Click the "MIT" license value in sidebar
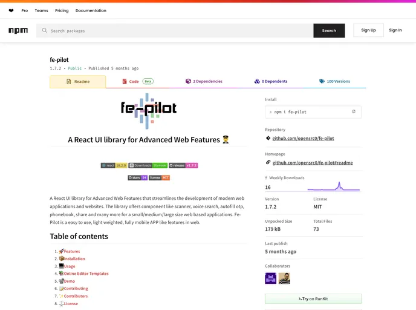Image resolution: width=416 pixels, height=310 pixels. tap(317, 206)
